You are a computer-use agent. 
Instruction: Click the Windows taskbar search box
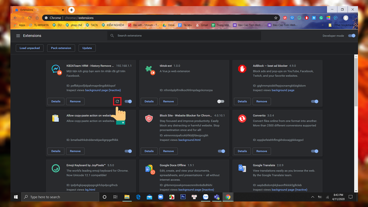(x=60, y=197)
